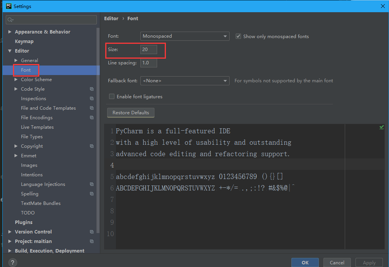The height and width of the screenshot is (267, 389).
Task: Open TODO settings page
Action: 28,213
